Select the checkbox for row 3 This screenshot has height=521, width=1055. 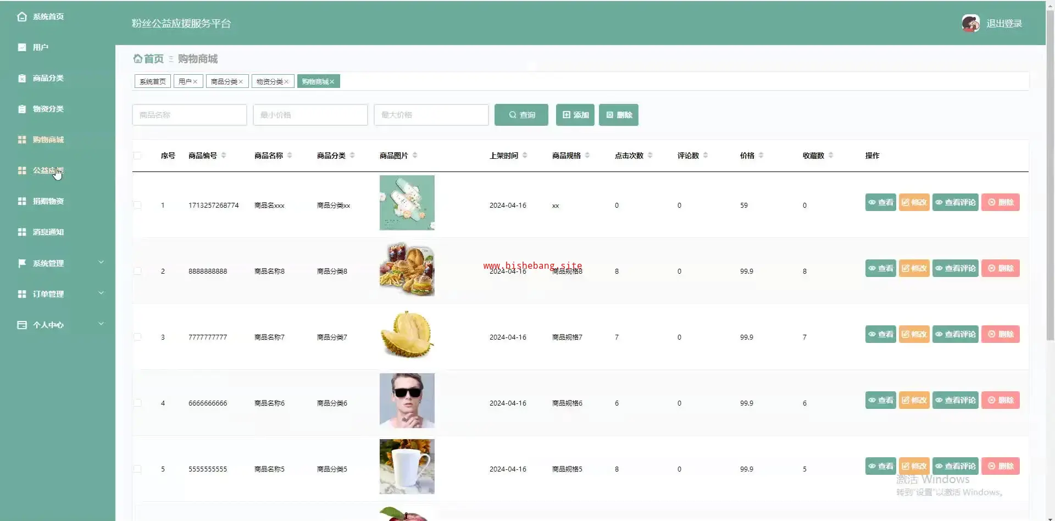coord(137,337)
